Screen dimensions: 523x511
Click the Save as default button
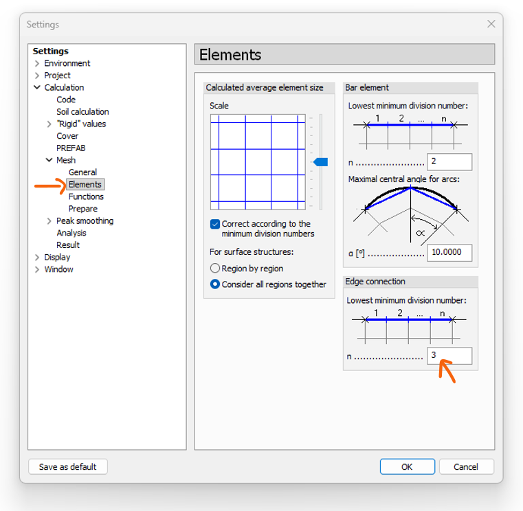click(68, 466)
